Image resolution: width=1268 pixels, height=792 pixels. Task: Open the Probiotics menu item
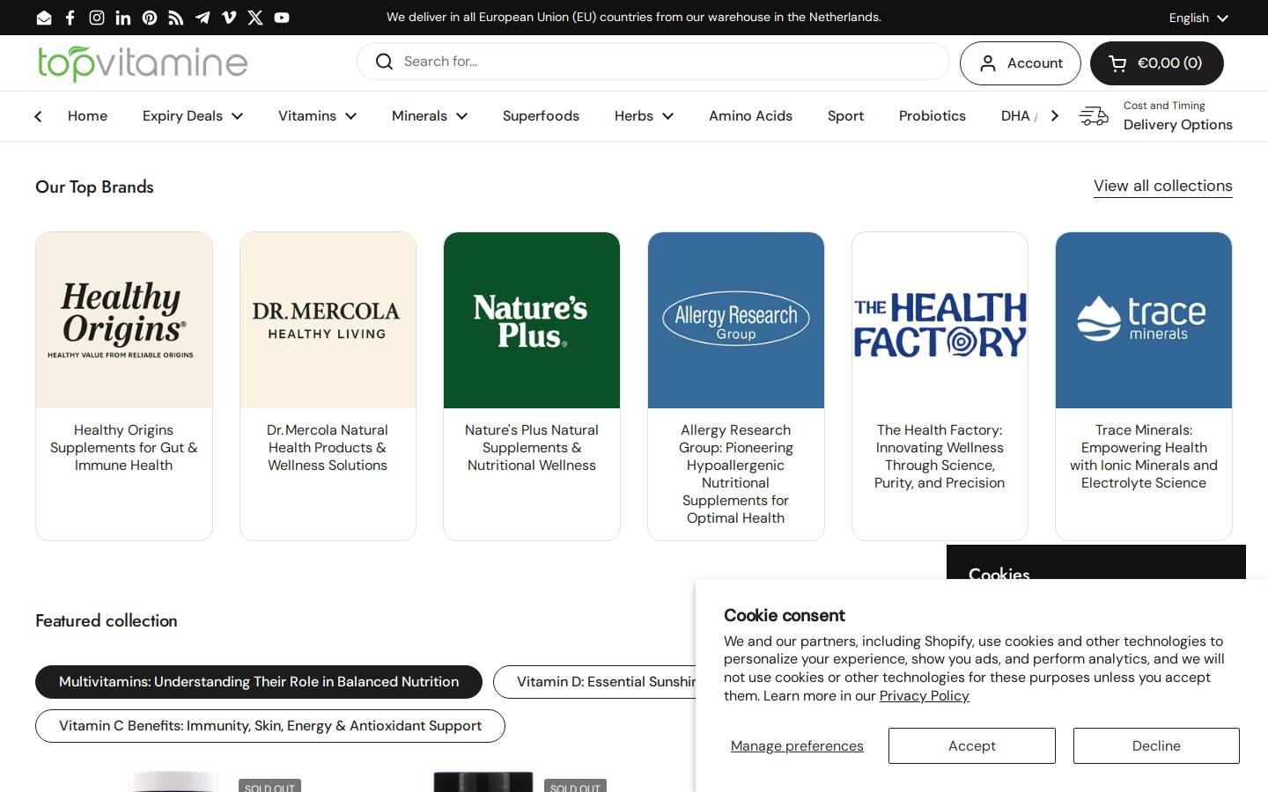933,116
